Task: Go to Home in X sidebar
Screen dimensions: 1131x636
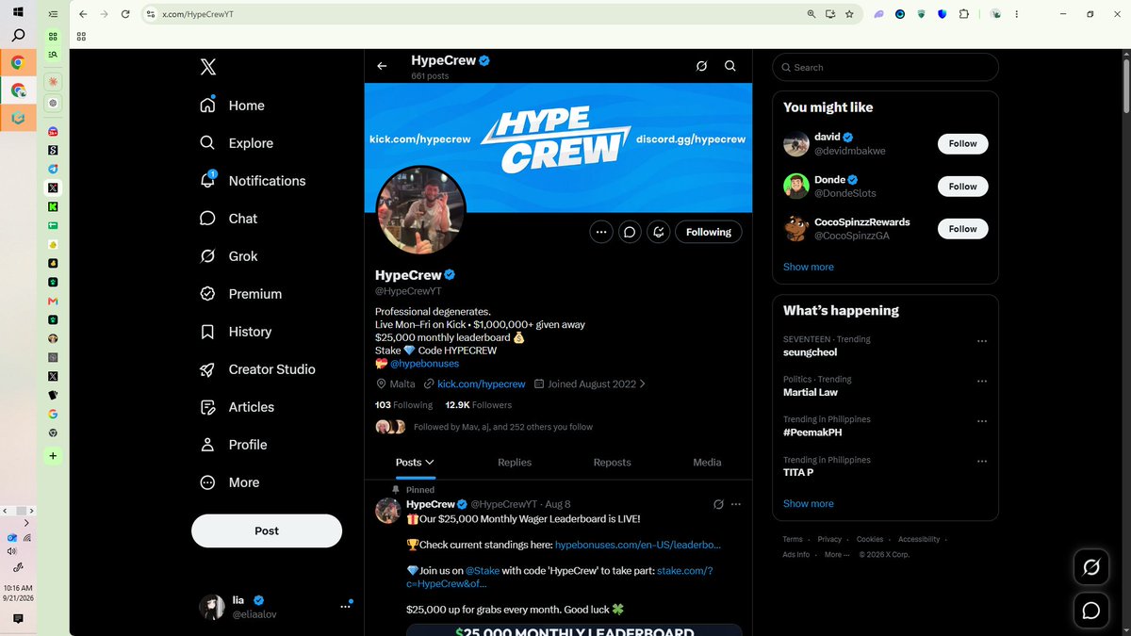Action: tap(232, 106)
